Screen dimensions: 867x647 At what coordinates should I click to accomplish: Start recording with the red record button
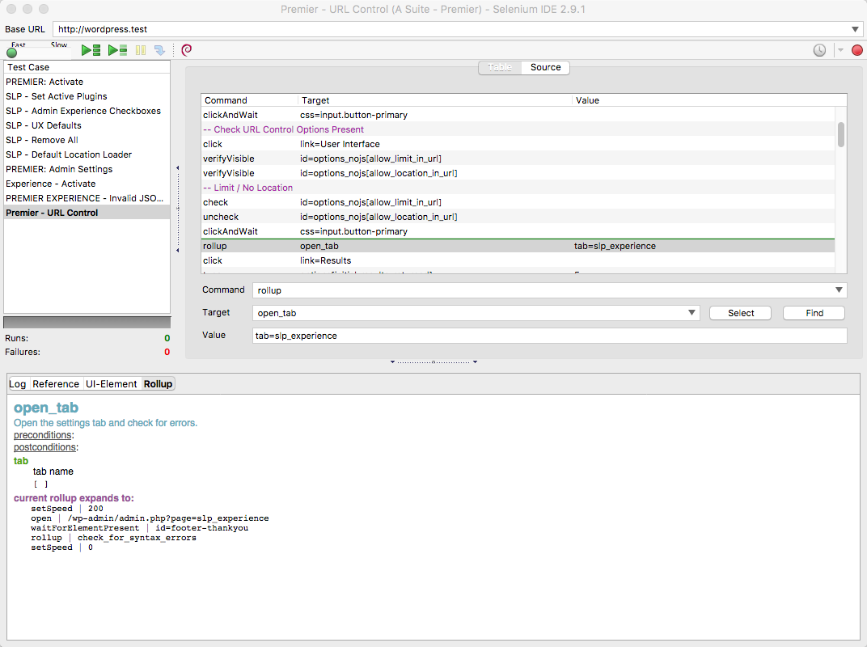[x=856, y=49]
